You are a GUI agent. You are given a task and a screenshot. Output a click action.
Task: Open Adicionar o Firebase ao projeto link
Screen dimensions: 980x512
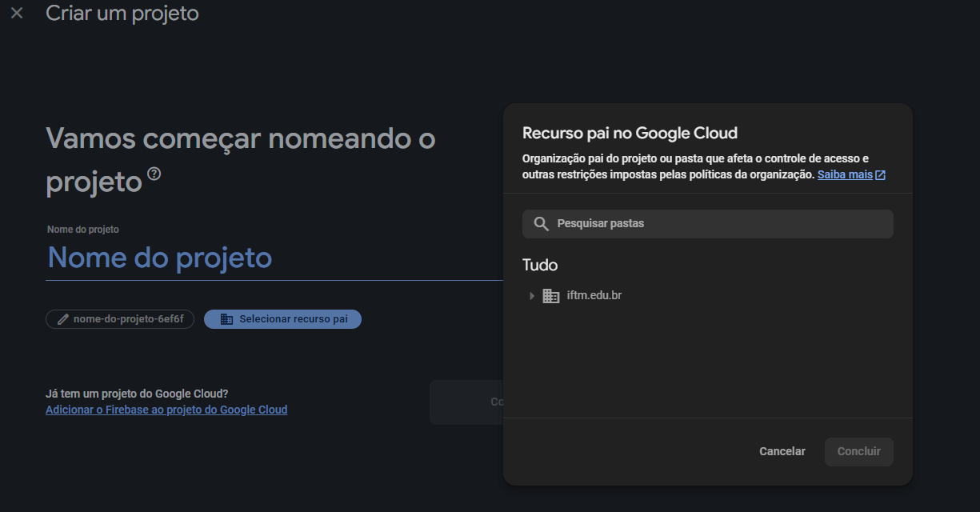(166, 410)
